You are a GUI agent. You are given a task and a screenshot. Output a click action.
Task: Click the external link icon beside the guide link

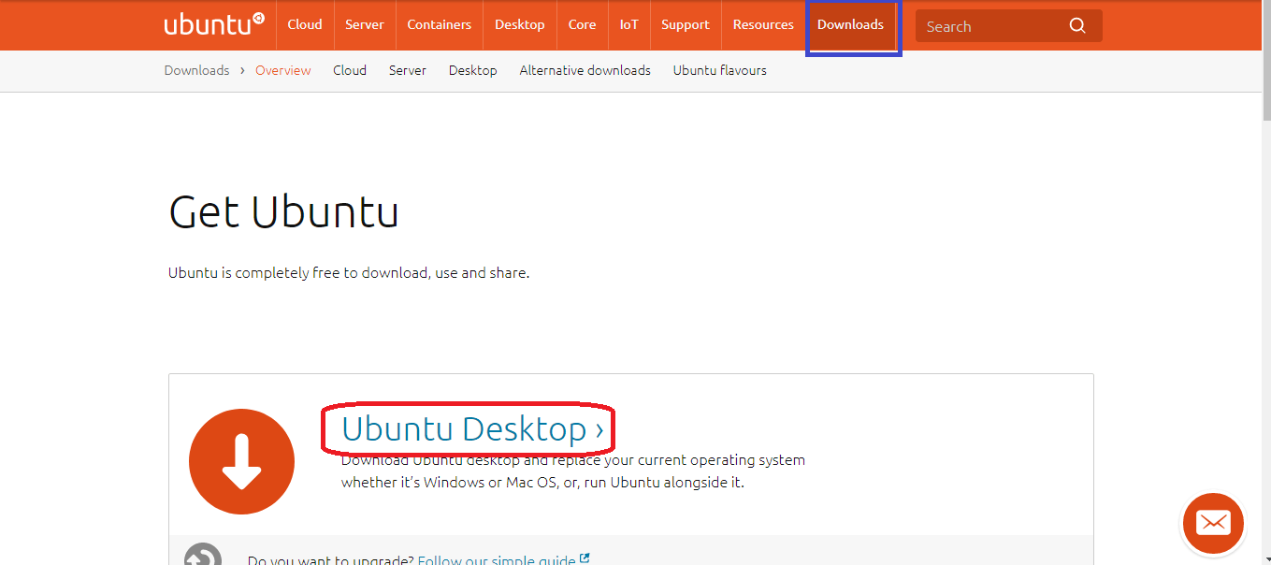click(x=586, y=558)
